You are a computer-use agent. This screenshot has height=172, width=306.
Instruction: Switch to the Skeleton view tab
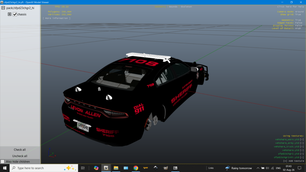tap(186, 7)
